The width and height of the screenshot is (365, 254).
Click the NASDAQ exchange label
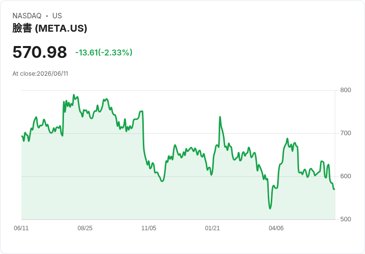point(27,16)
